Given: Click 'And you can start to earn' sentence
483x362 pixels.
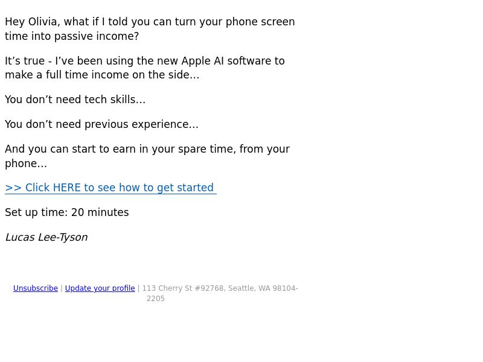Looking at the screenshot, I should (x=147, y=149).
